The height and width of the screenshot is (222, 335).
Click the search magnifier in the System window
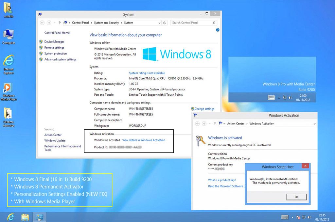[214, 23]
